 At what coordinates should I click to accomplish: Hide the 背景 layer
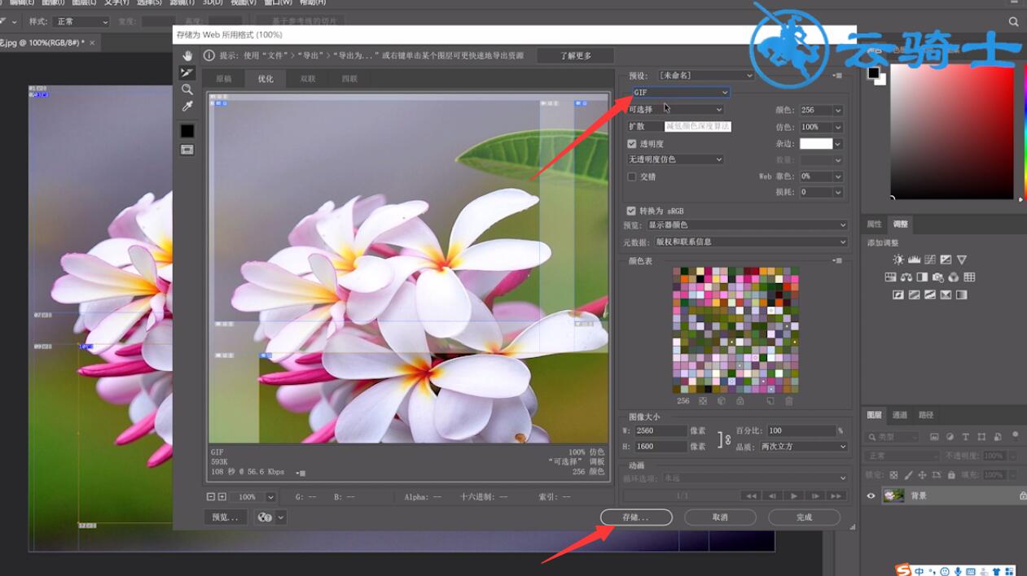coord(871,495)
